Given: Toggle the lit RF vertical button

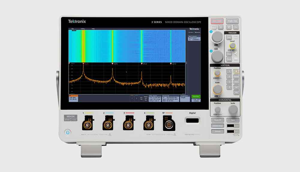Looking at the screenshot, I should (x=236, y=72).
